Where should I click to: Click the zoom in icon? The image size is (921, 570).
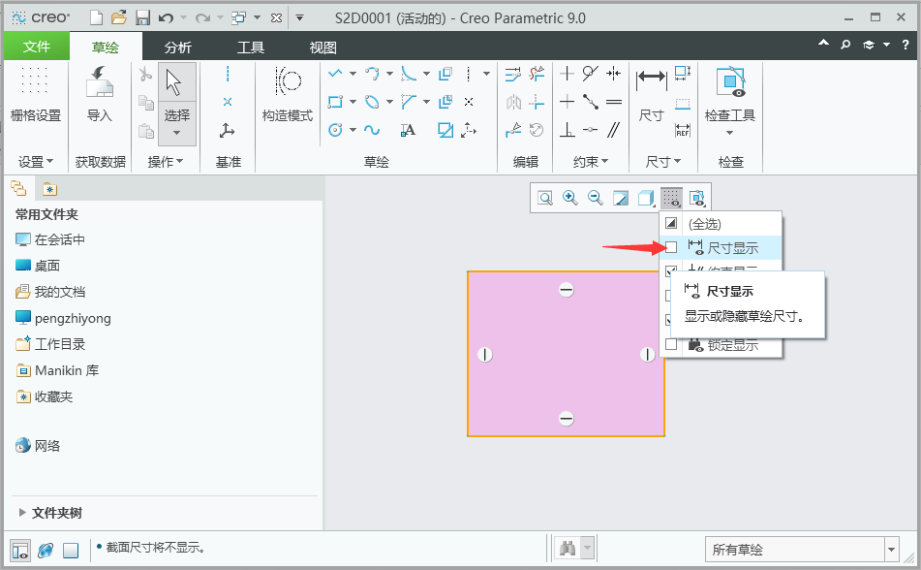pos(569,198)
